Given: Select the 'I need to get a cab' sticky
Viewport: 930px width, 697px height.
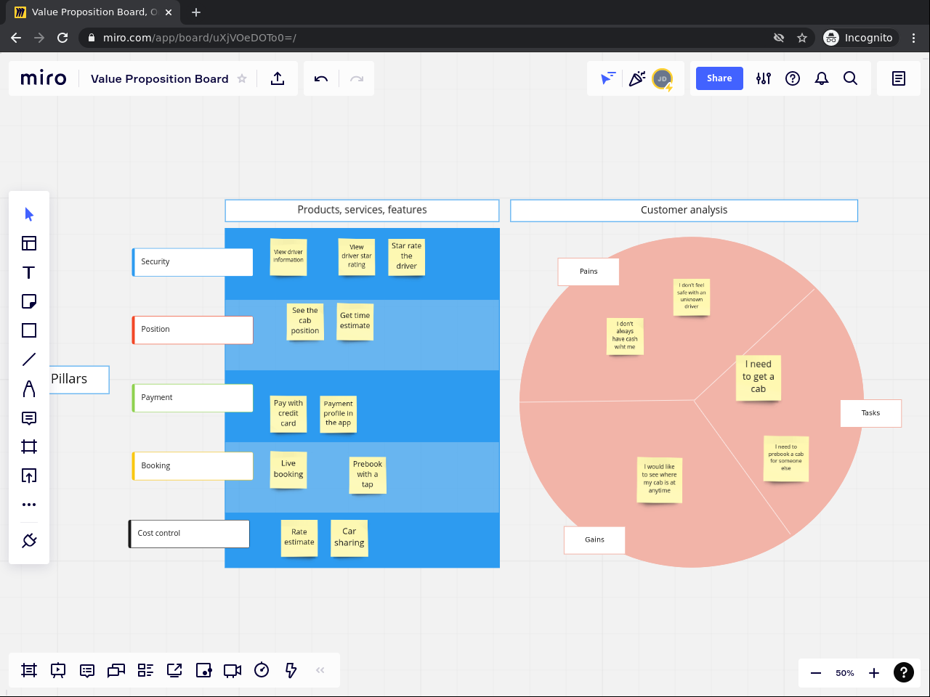Looking at the screenshot, I should click(x=759, y=378).
